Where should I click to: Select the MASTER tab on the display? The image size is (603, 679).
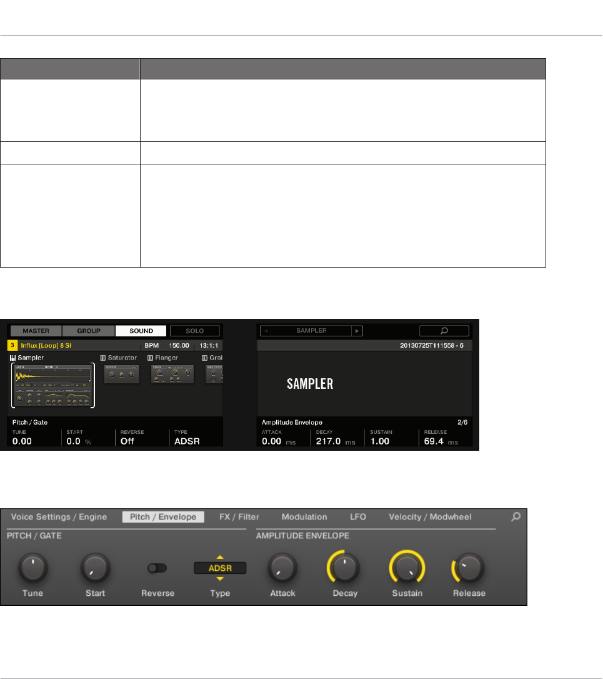[x=36, y=331]
